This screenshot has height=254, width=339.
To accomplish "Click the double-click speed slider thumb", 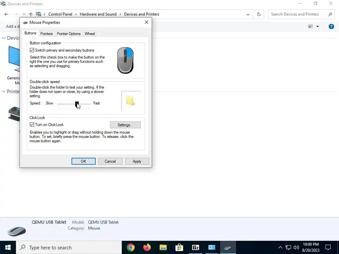I will [77, 104].
